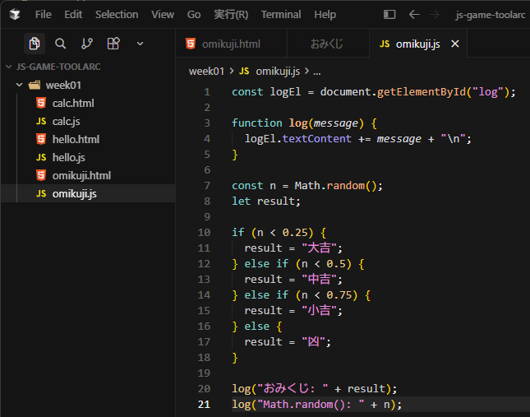Click the "大吉" string on line 11
Viewport: 530px width, 417px height.
point(319,248)
